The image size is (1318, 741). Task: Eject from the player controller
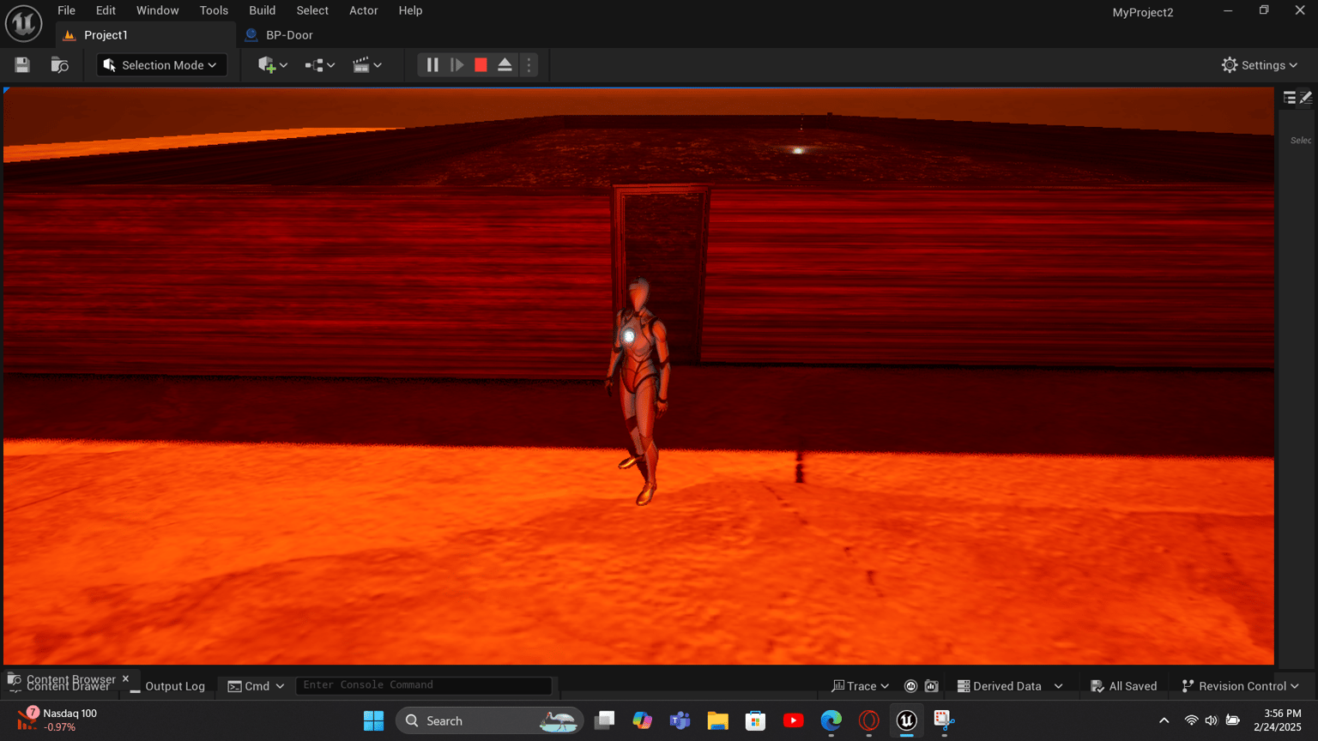click(505, 65)
